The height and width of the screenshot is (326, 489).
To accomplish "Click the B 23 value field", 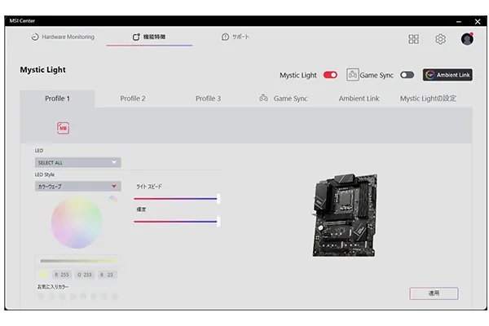I will point(107,275).
